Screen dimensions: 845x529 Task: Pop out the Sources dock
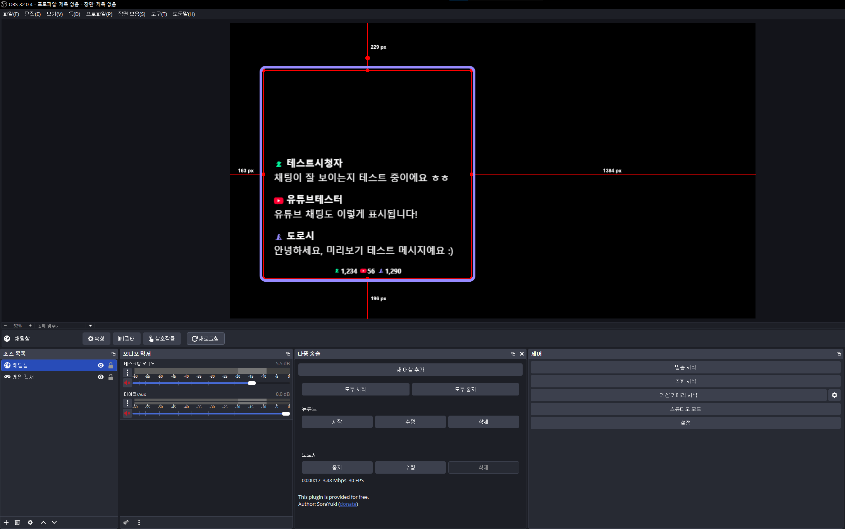pos(114,354)
